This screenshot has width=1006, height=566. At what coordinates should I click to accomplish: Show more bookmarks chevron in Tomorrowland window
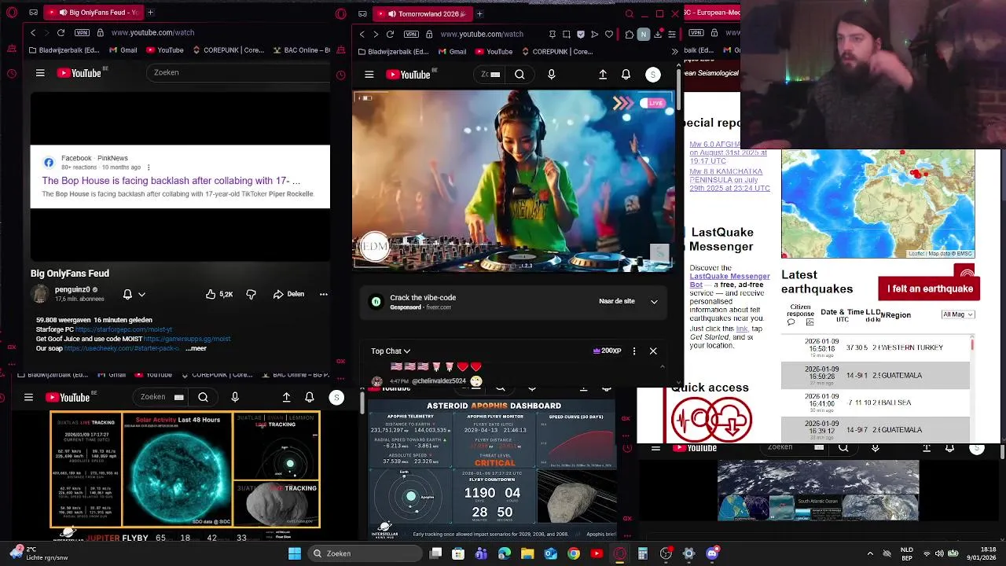[674, 52]
